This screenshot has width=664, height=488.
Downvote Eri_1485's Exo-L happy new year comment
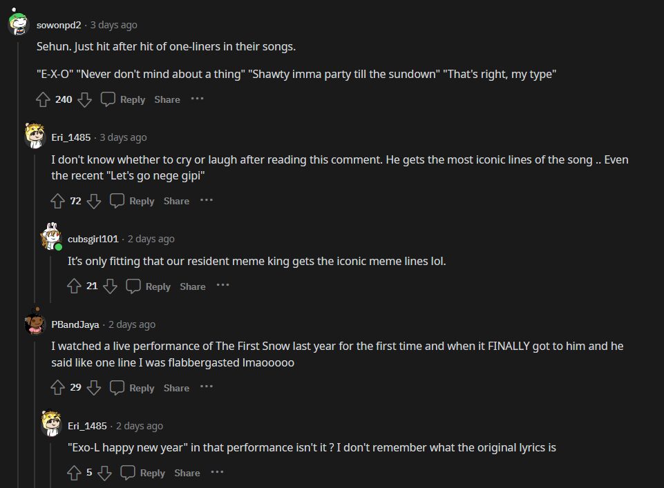coord(104,473)
